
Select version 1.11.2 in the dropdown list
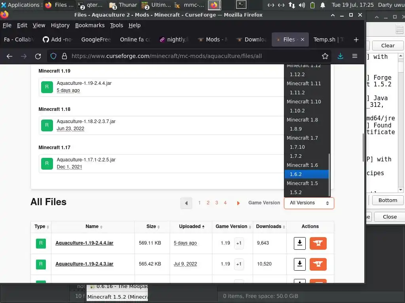coord(307,92)
